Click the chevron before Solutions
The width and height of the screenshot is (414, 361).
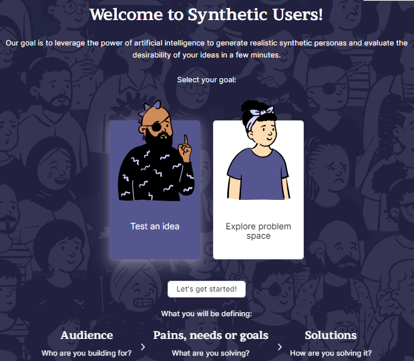(x=280, y=347)
